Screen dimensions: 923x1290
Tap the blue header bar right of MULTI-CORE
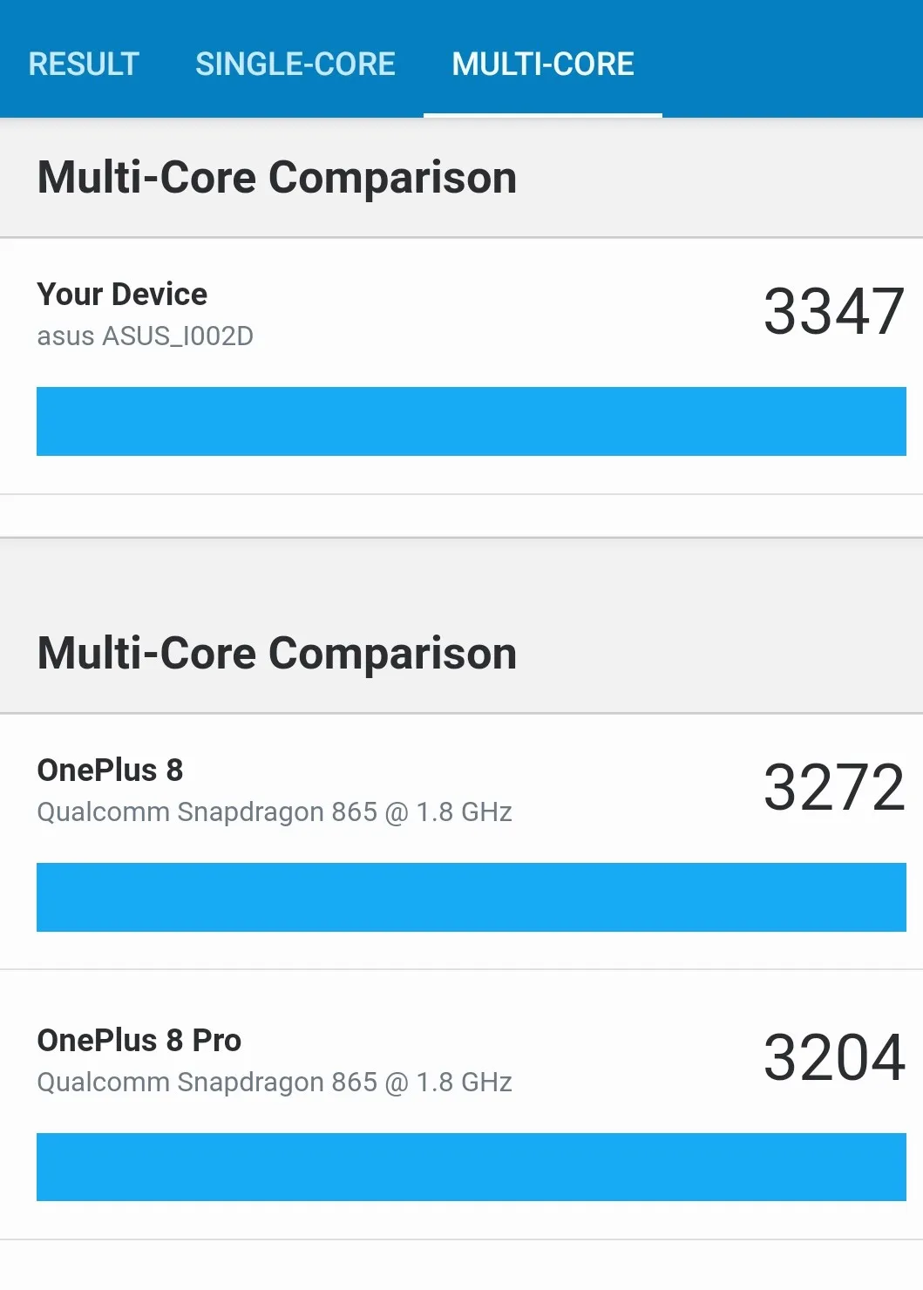[791, 59]
